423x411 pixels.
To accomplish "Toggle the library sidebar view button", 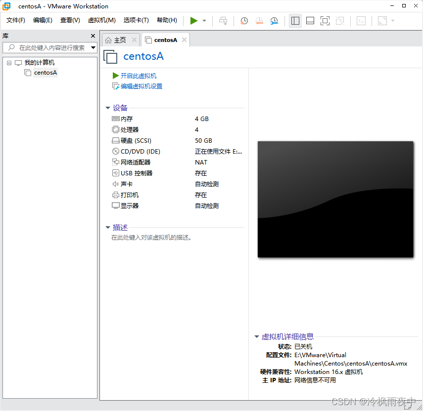I will click(295, 21).
